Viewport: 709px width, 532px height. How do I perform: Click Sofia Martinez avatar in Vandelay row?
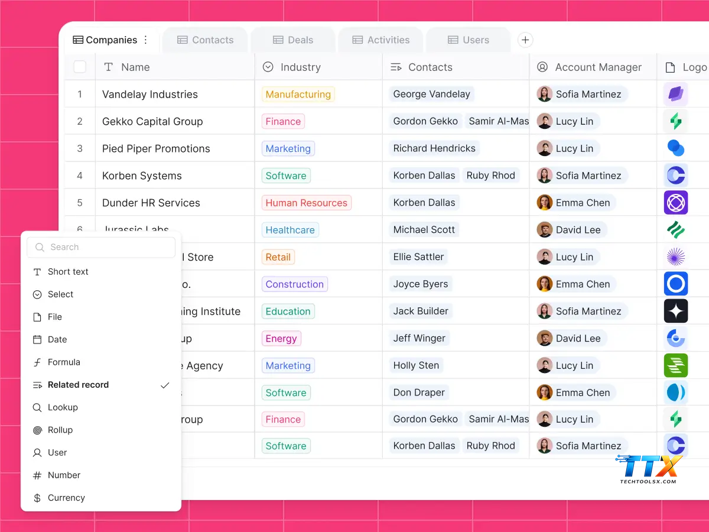[x=545, y=94]
